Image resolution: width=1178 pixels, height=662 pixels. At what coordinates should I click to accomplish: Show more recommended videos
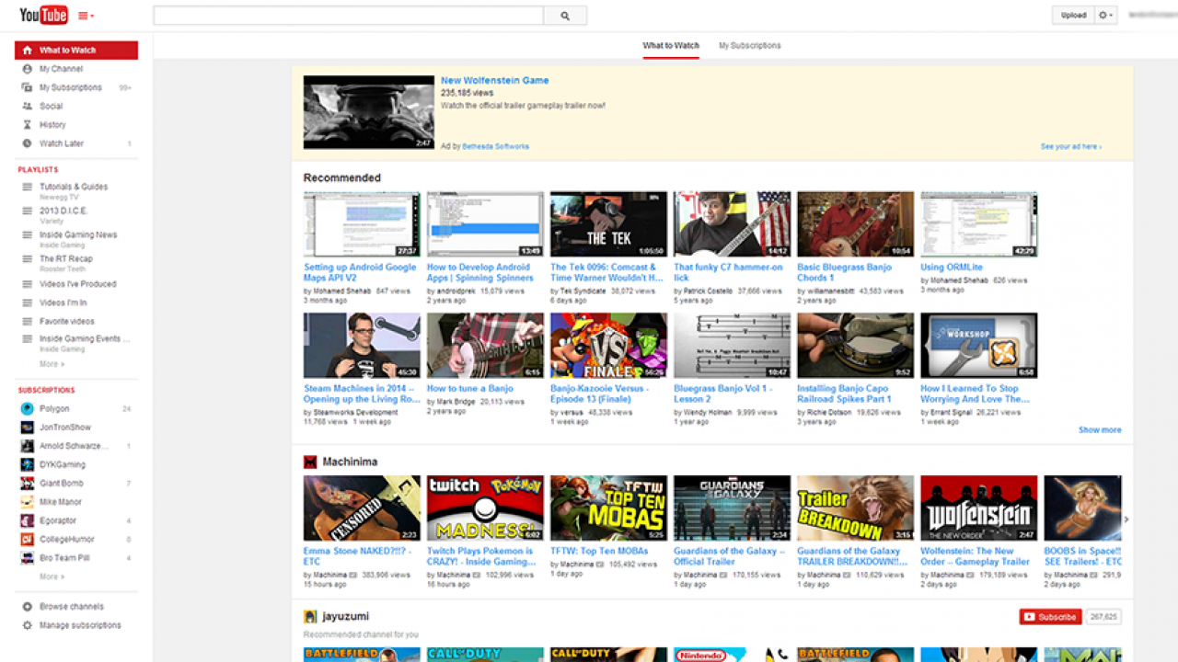tap(1099, 429)
